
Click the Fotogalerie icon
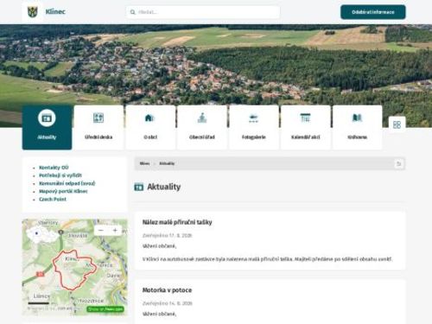click(253, 118)
